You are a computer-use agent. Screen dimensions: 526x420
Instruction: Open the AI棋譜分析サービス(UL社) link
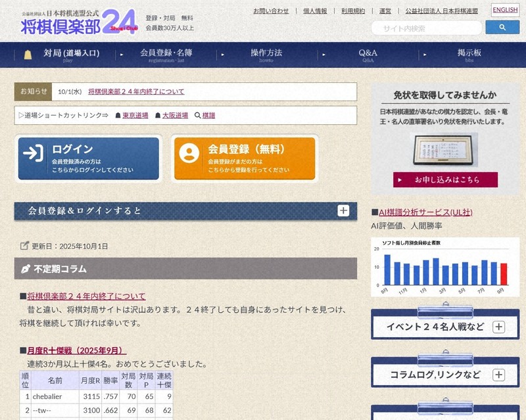(425, 212)
